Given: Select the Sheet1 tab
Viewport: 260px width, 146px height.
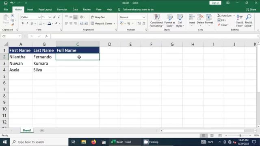Looking at the screenshot, I should tap(27, 131).
